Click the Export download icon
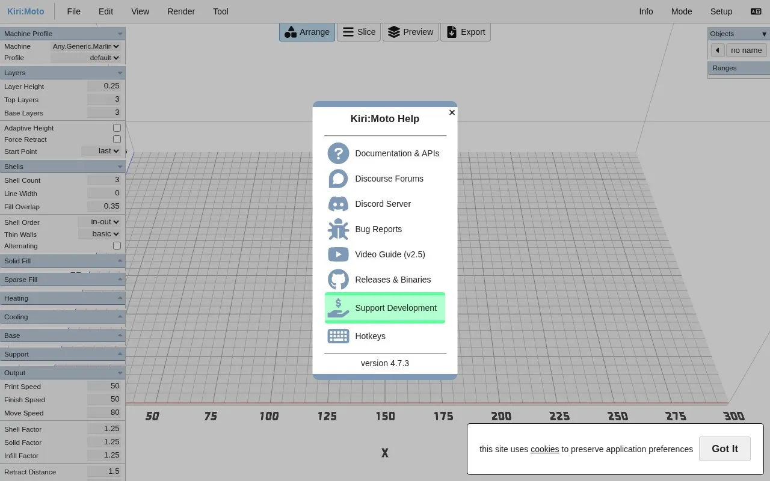770x481 pixels. (452, 32)
